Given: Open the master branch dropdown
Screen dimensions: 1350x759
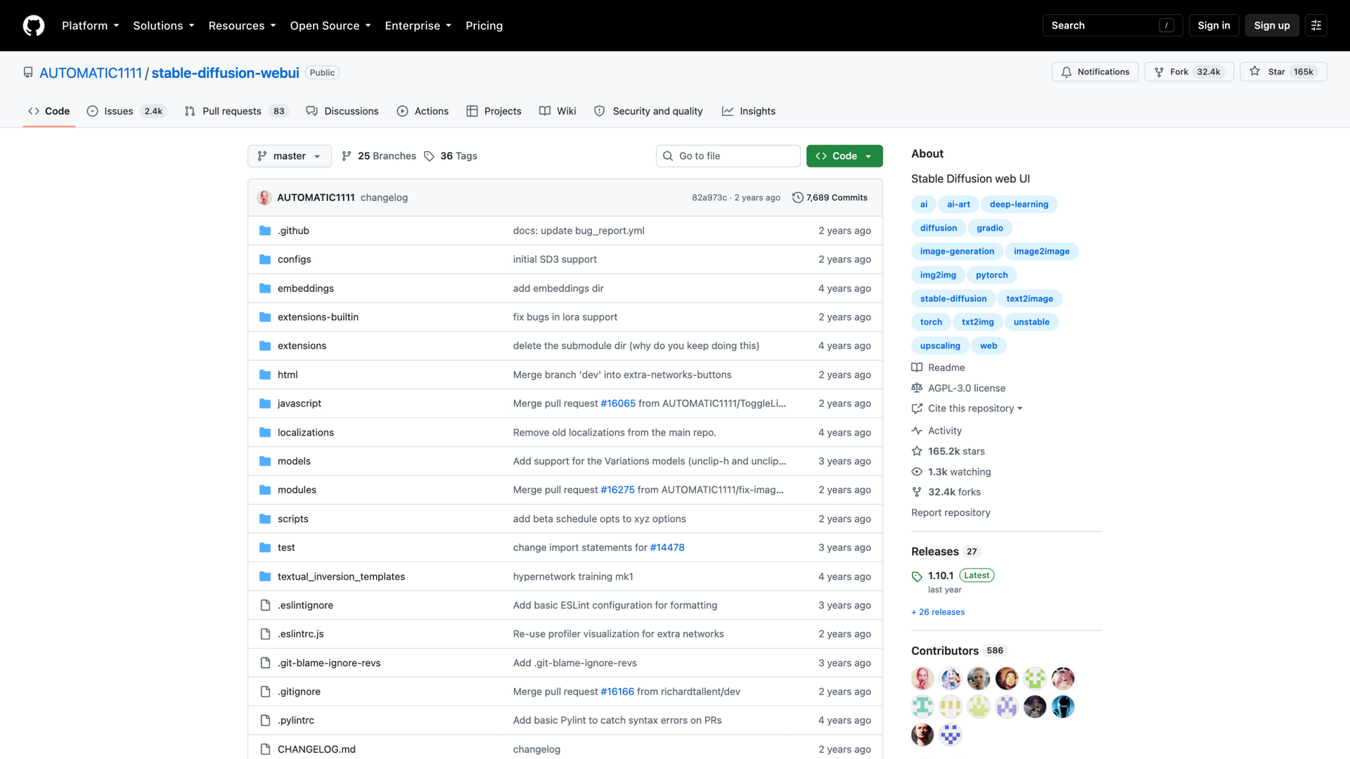Looking at the screenshot, I should coord(290,156).
